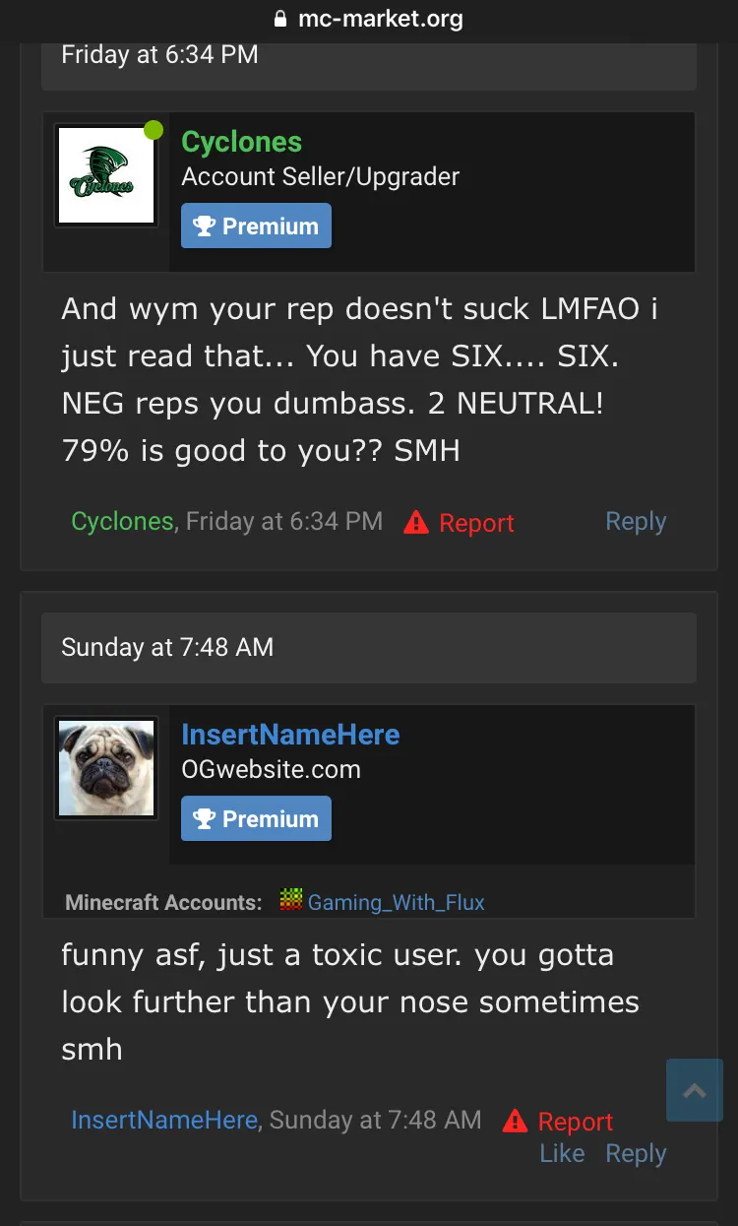Click Cyclones author name in post footer
The height and width of the screenshot is (1226, 738).
tap(122, 521)
